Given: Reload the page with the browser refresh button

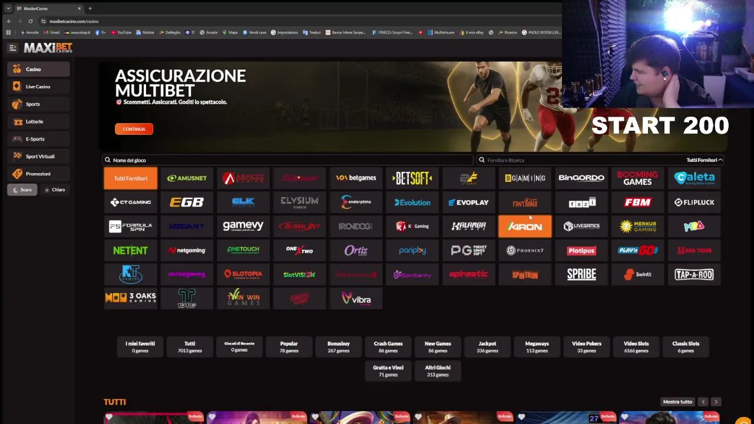Looking at the screenshot, I should 31,21.
